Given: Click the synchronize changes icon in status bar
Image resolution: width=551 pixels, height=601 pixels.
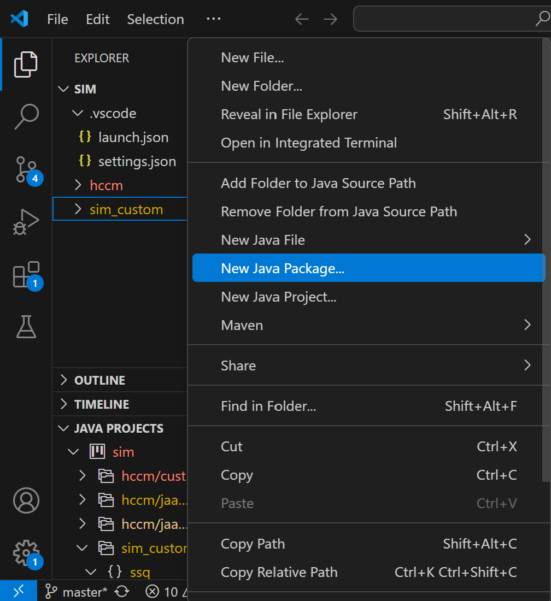Looking at the screenshot, I should click(122, 591).
